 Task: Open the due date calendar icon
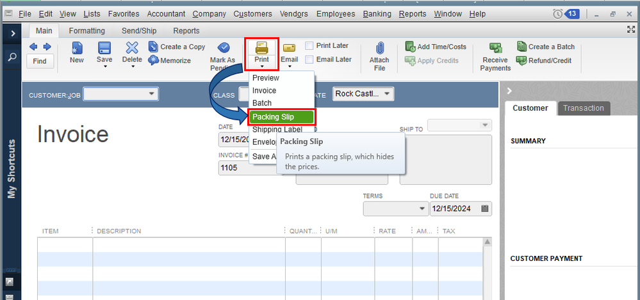point(485,209)
